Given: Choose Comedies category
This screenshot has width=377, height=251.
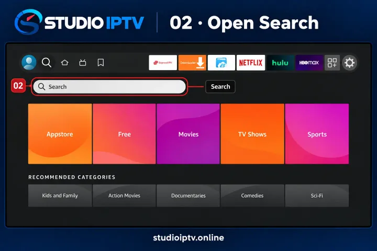Looking at the screenshot, I should pyautogui.click(x=252, y=196).
